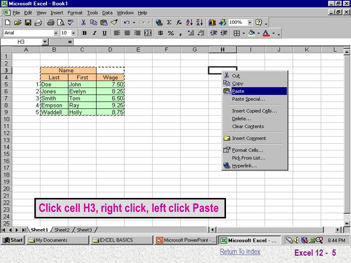Click the Return To Index link
351x263 pixels.
tap(240, 252)
